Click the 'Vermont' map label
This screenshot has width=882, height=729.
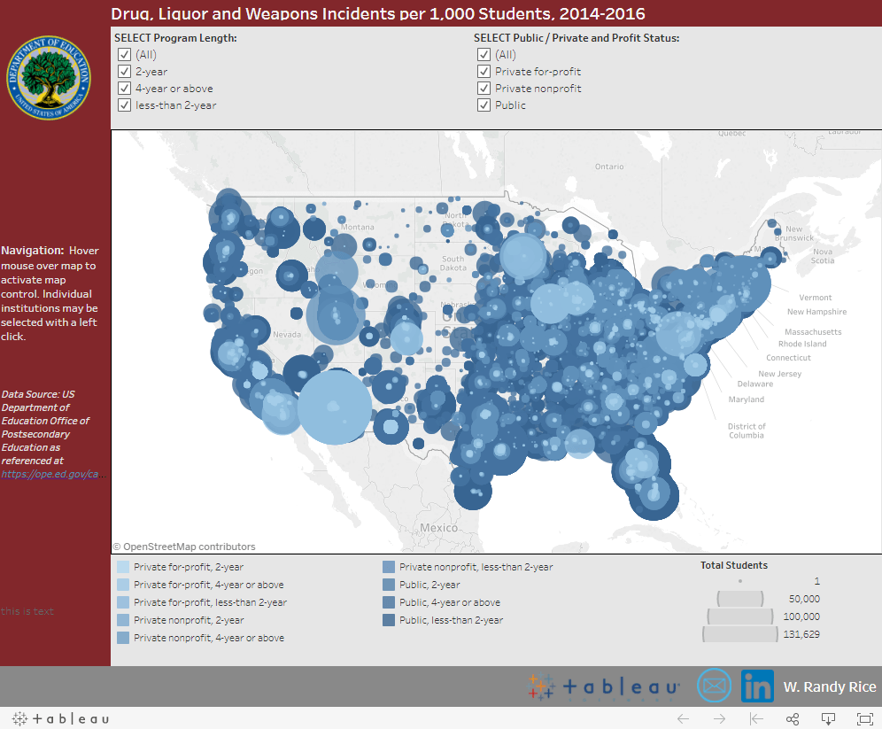click(x=815, y=298)
